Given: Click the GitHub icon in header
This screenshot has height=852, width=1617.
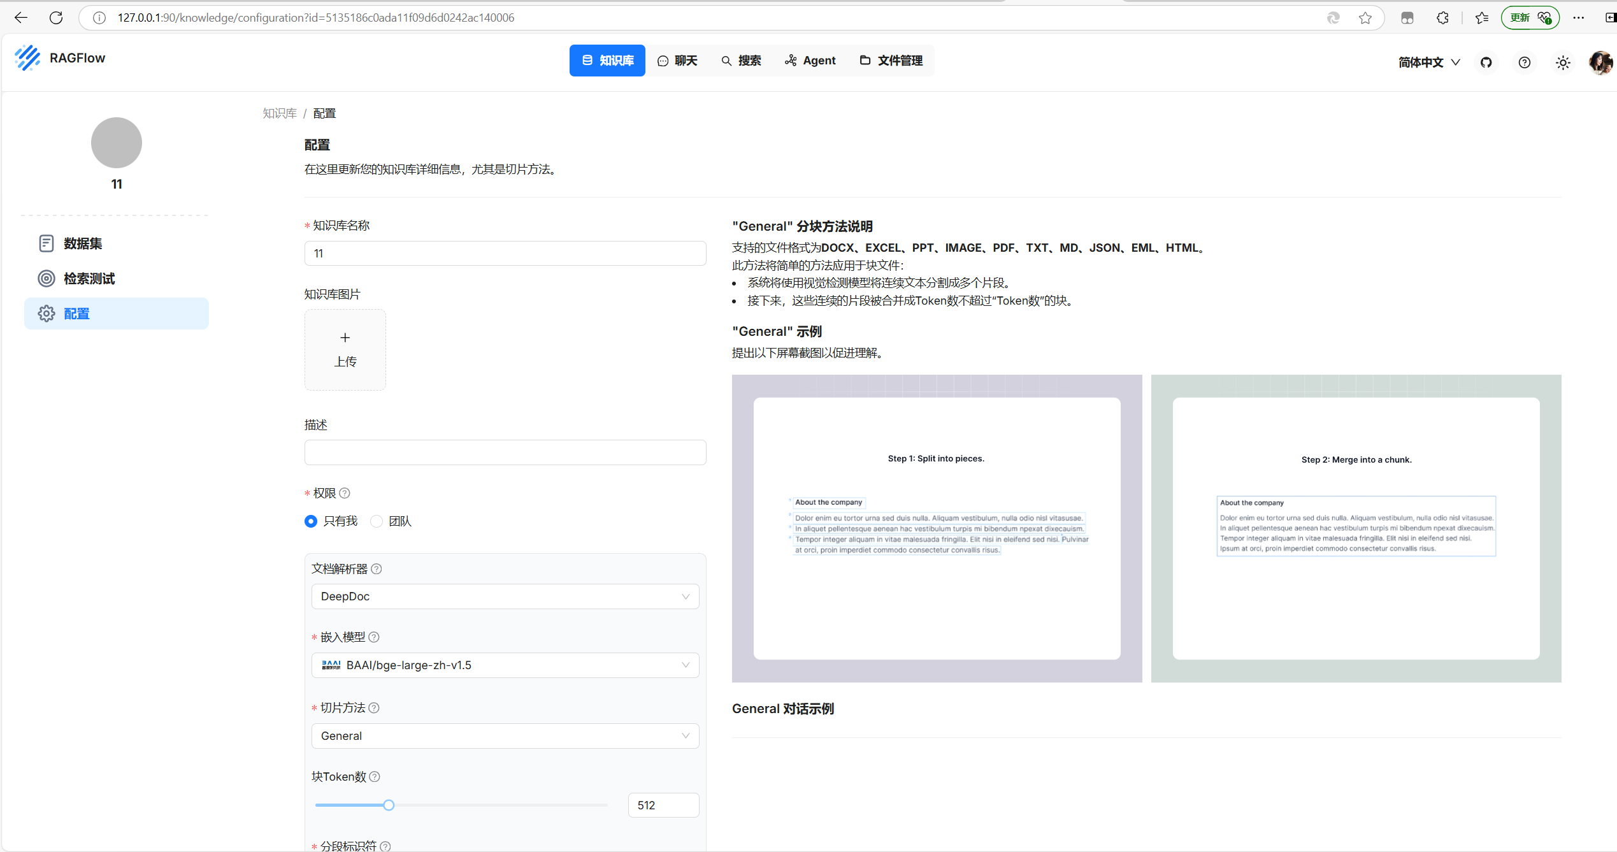Looking at the screenshot, I should (x=1486, y=62).
